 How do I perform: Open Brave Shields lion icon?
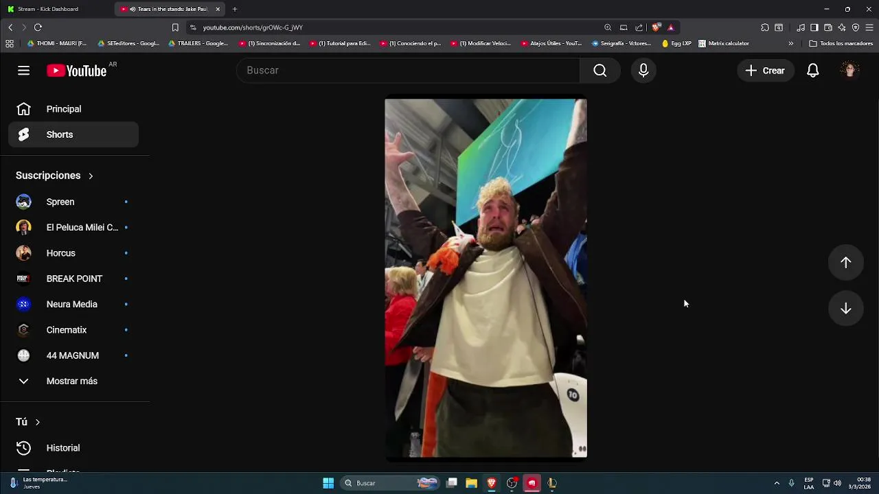click(x=657, y=27)
